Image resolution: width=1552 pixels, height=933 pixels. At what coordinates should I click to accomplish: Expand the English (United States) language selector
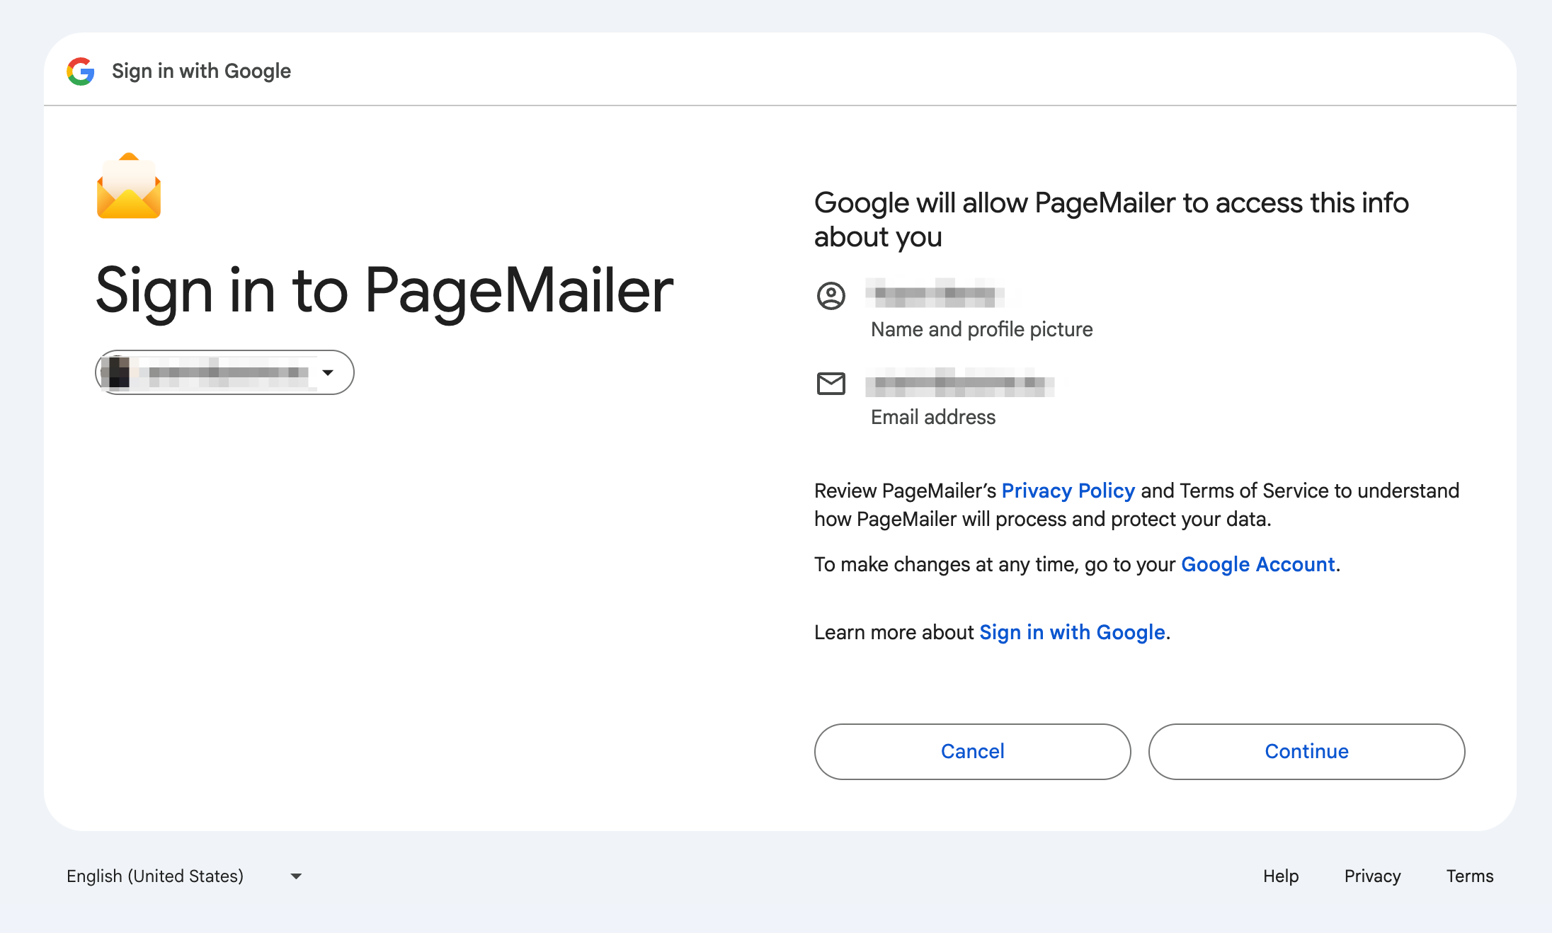pos(185,876)
